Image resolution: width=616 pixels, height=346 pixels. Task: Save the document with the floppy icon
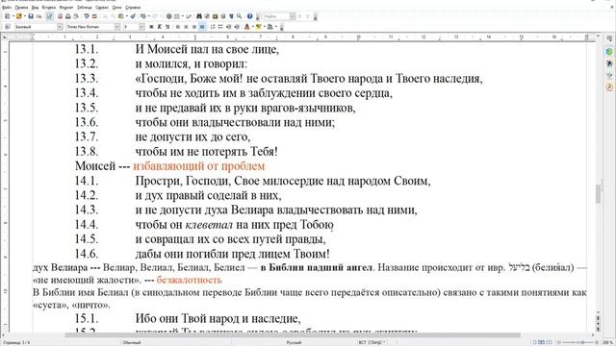[x=31, y=16]
